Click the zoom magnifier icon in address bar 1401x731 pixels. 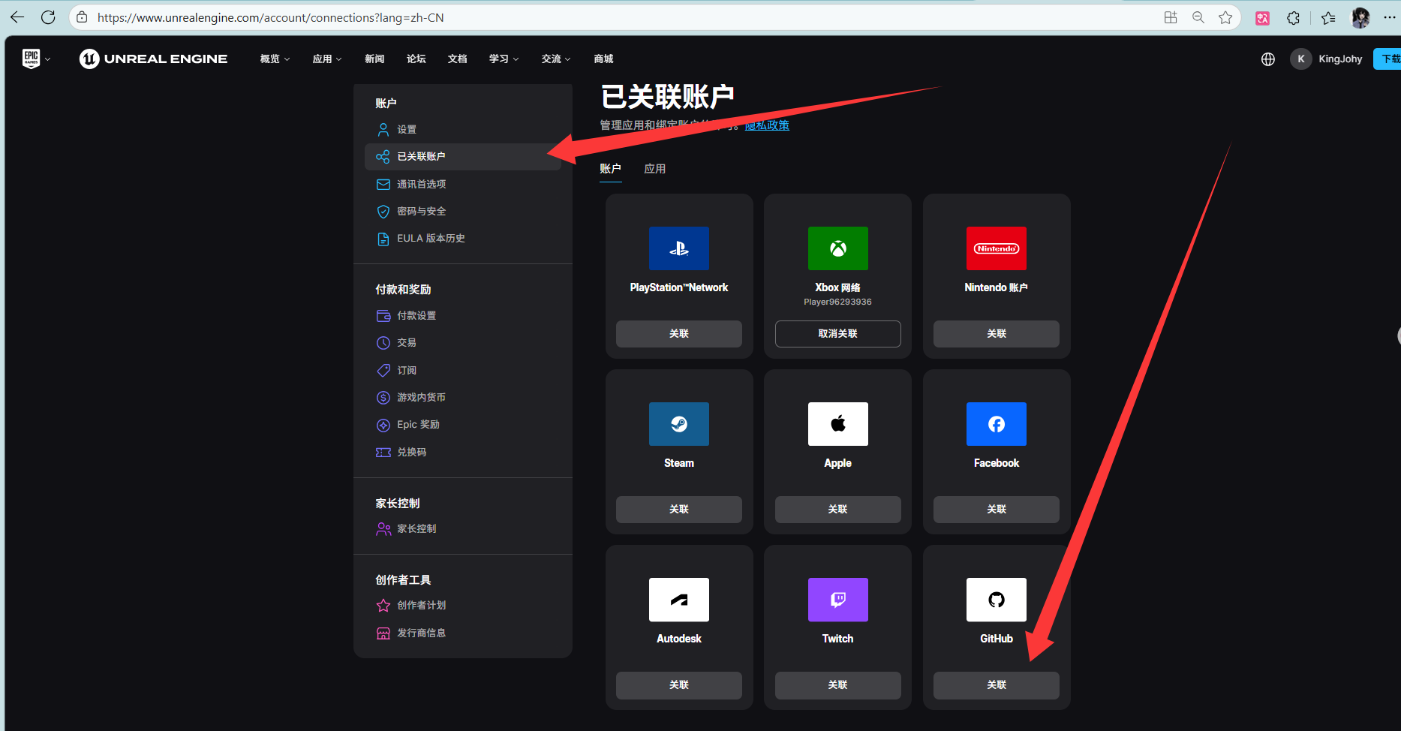(x=1198, y=17)
